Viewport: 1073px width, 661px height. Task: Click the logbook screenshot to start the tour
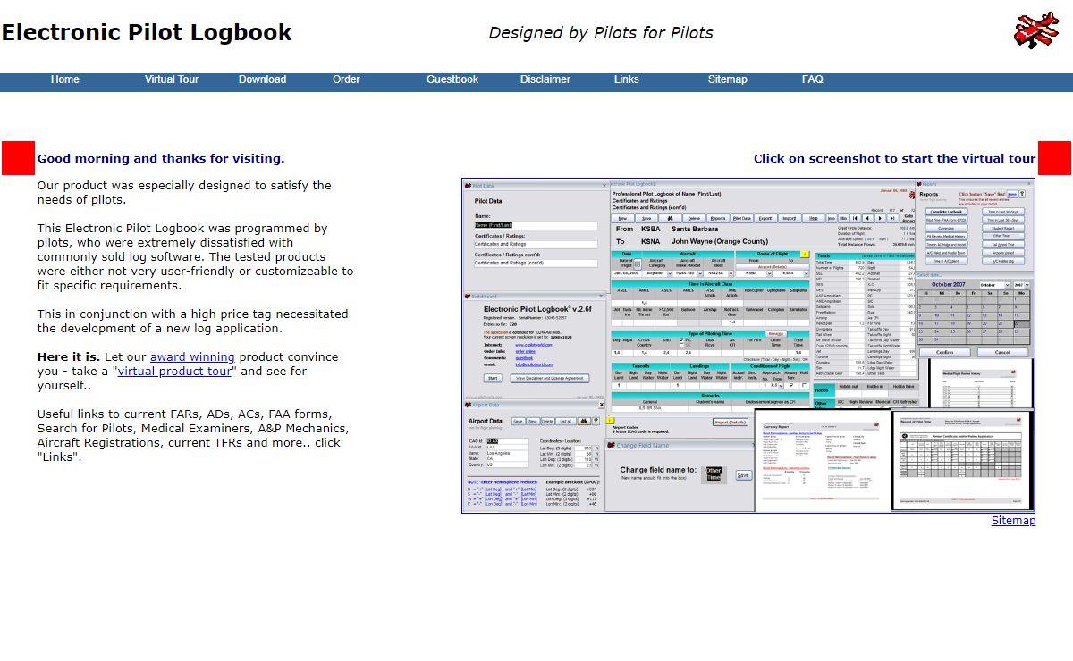pyautogui.click(x=748, y=345)
